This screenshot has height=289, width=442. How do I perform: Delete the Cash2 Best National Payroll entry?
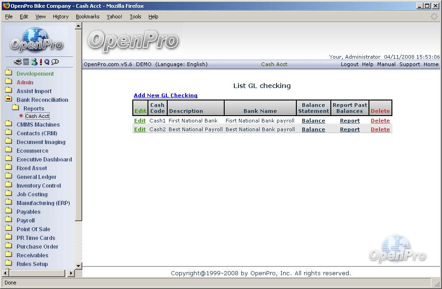pyautogui.click(x=380, y=129)
